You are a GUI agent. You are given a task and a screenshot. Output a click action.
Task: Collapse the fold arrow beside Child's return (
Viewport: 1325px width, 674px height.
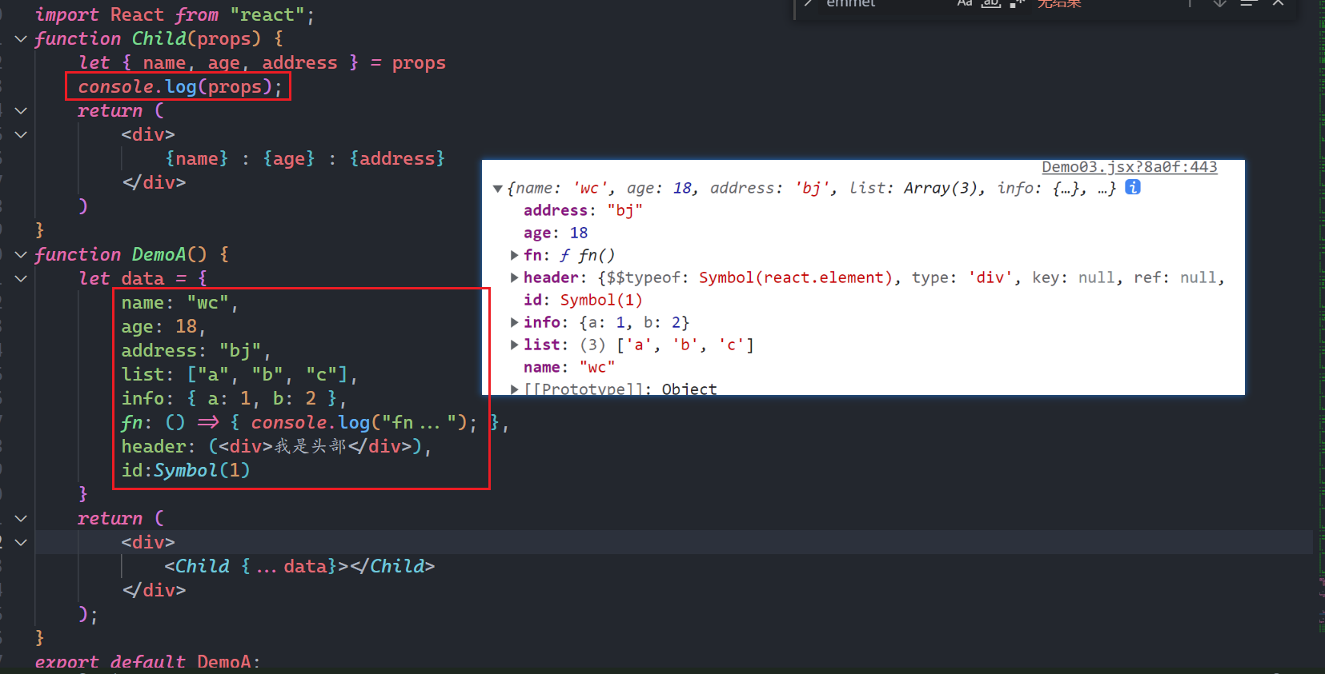[x=22, y=110]
